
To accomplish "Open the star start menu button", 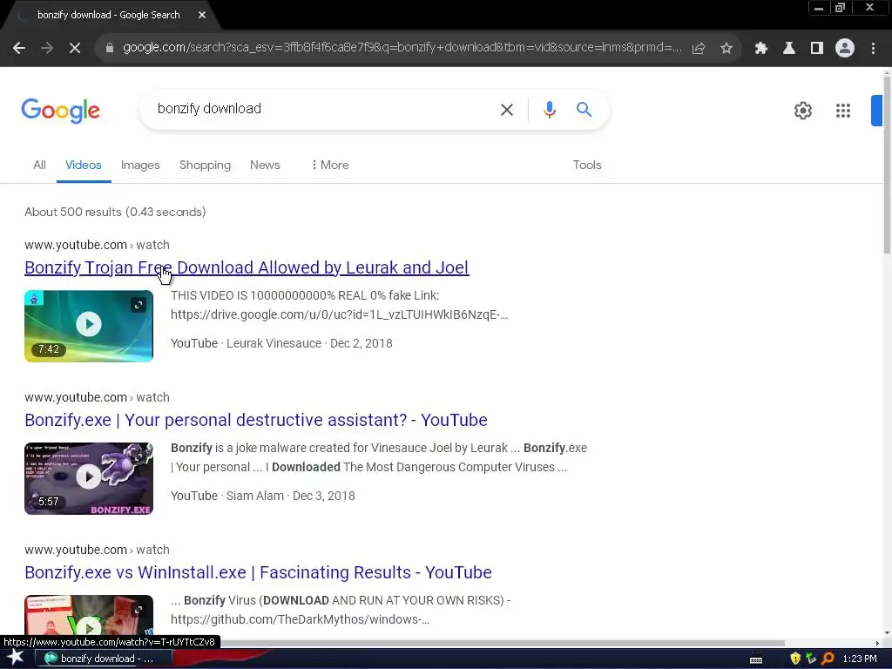I will pos(15,659).
